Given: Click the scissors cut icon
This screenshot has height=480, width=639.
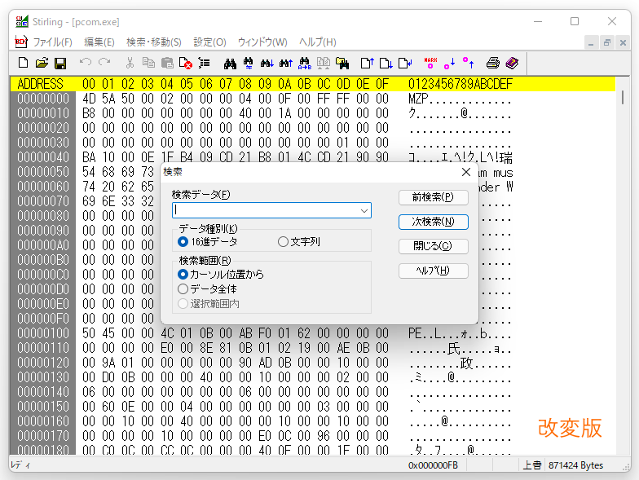Looking at the screenshot, I should [130, 63].
